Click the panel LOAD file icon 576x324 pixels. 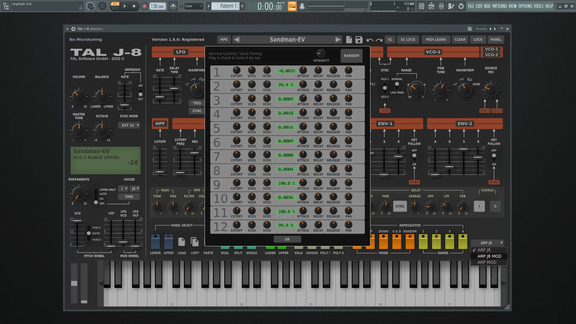(x=181, y=242)
